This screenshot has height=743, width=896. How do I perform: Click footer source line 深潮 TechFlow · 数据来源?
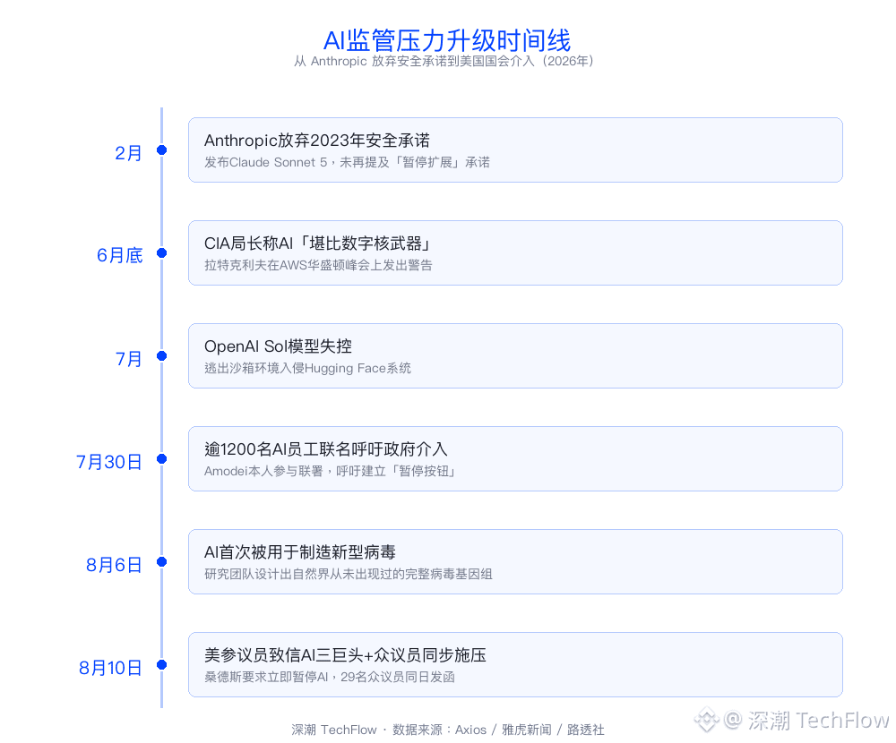click(447, 730)
